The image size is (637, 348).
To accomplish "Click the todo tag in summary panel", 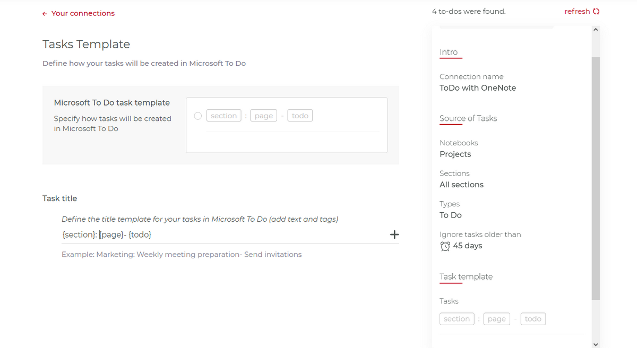I will (533, 319).
